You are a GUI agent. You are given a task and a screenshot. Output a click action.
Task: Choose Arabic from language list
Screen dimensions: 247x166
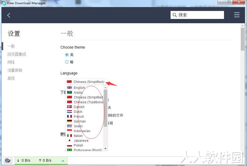84,92
